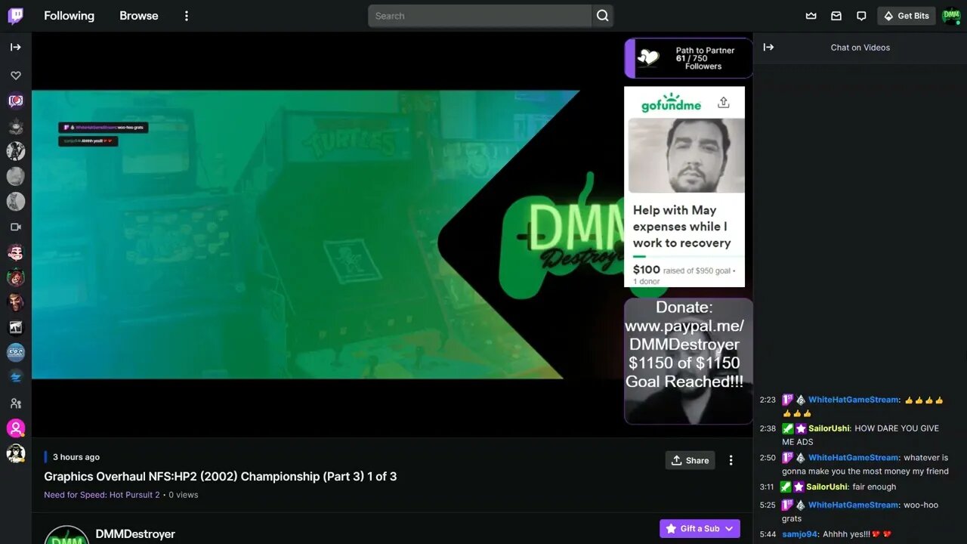This screenshot has width=967, height=544.
Task: Click the Graphics Overhaul NFS:HP2 video title
Action: (221, 477)
